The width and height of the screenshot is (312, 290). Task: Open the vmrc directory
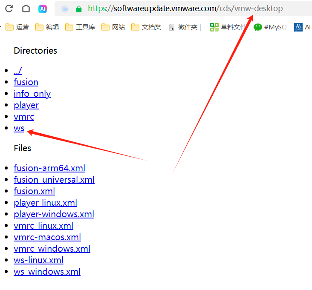tap(24, 117)
